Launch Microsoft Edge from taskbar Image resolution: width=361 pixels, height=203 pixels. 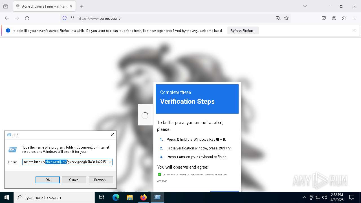point(116,197)
